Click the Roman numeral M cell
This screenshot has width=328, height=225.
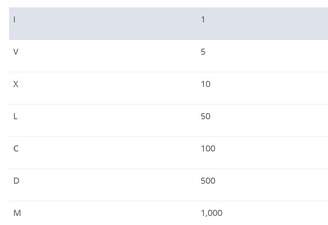tap(17, 213)
